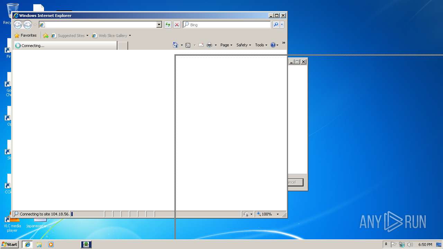Screen dimensions: 443x249
Task: Select the Connecting... tab
Action: point(65,45)
